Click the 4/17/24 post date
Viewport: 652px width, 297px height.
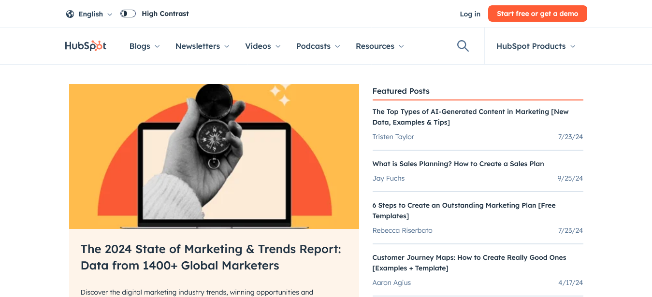coord(570,283)
